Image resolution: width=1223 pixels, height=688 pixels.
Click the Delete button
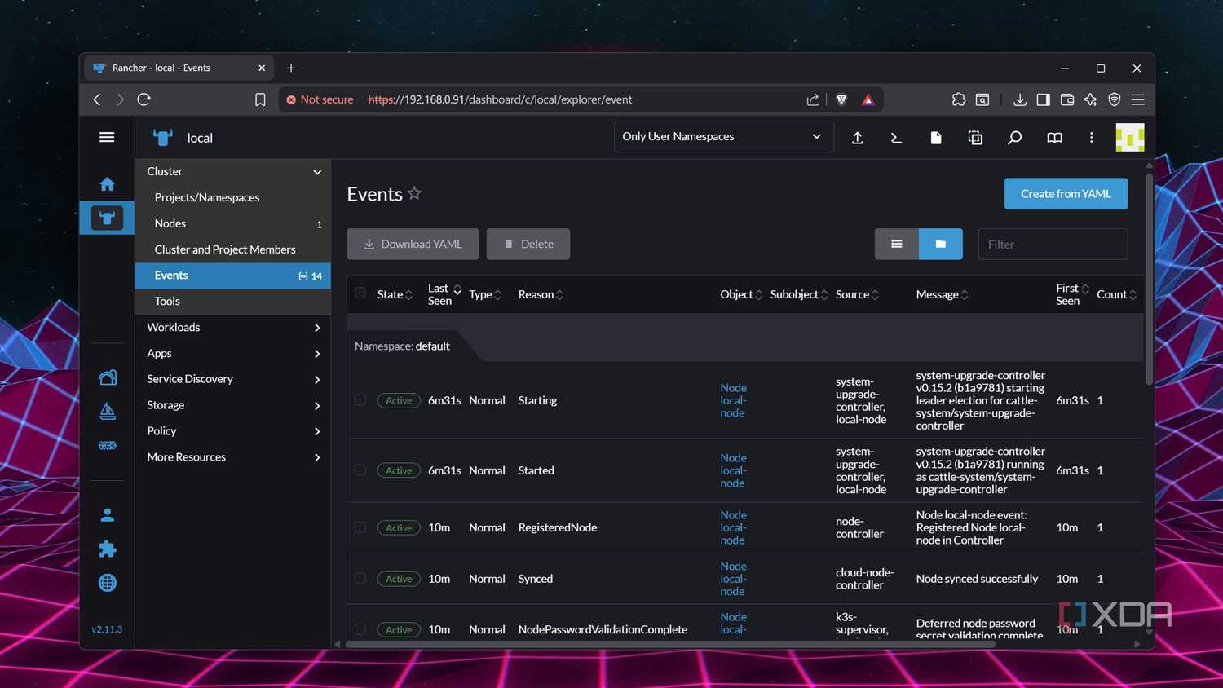(x=528, y=244)
